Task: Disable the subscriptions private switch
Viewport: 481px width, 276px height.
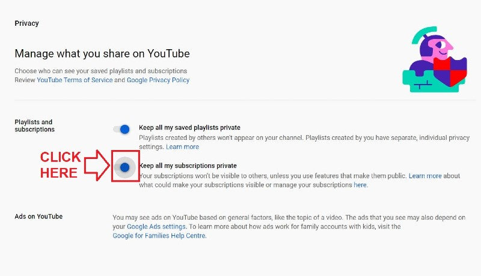Action: click(x=124, y=168)
